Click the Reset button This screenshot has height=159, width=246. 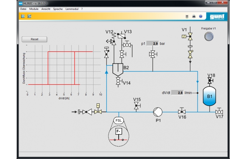(x=34, y=39)
